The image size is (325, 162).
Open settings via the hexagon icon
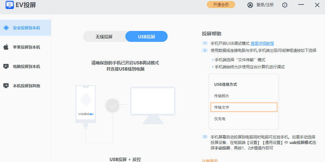(285, 5)
